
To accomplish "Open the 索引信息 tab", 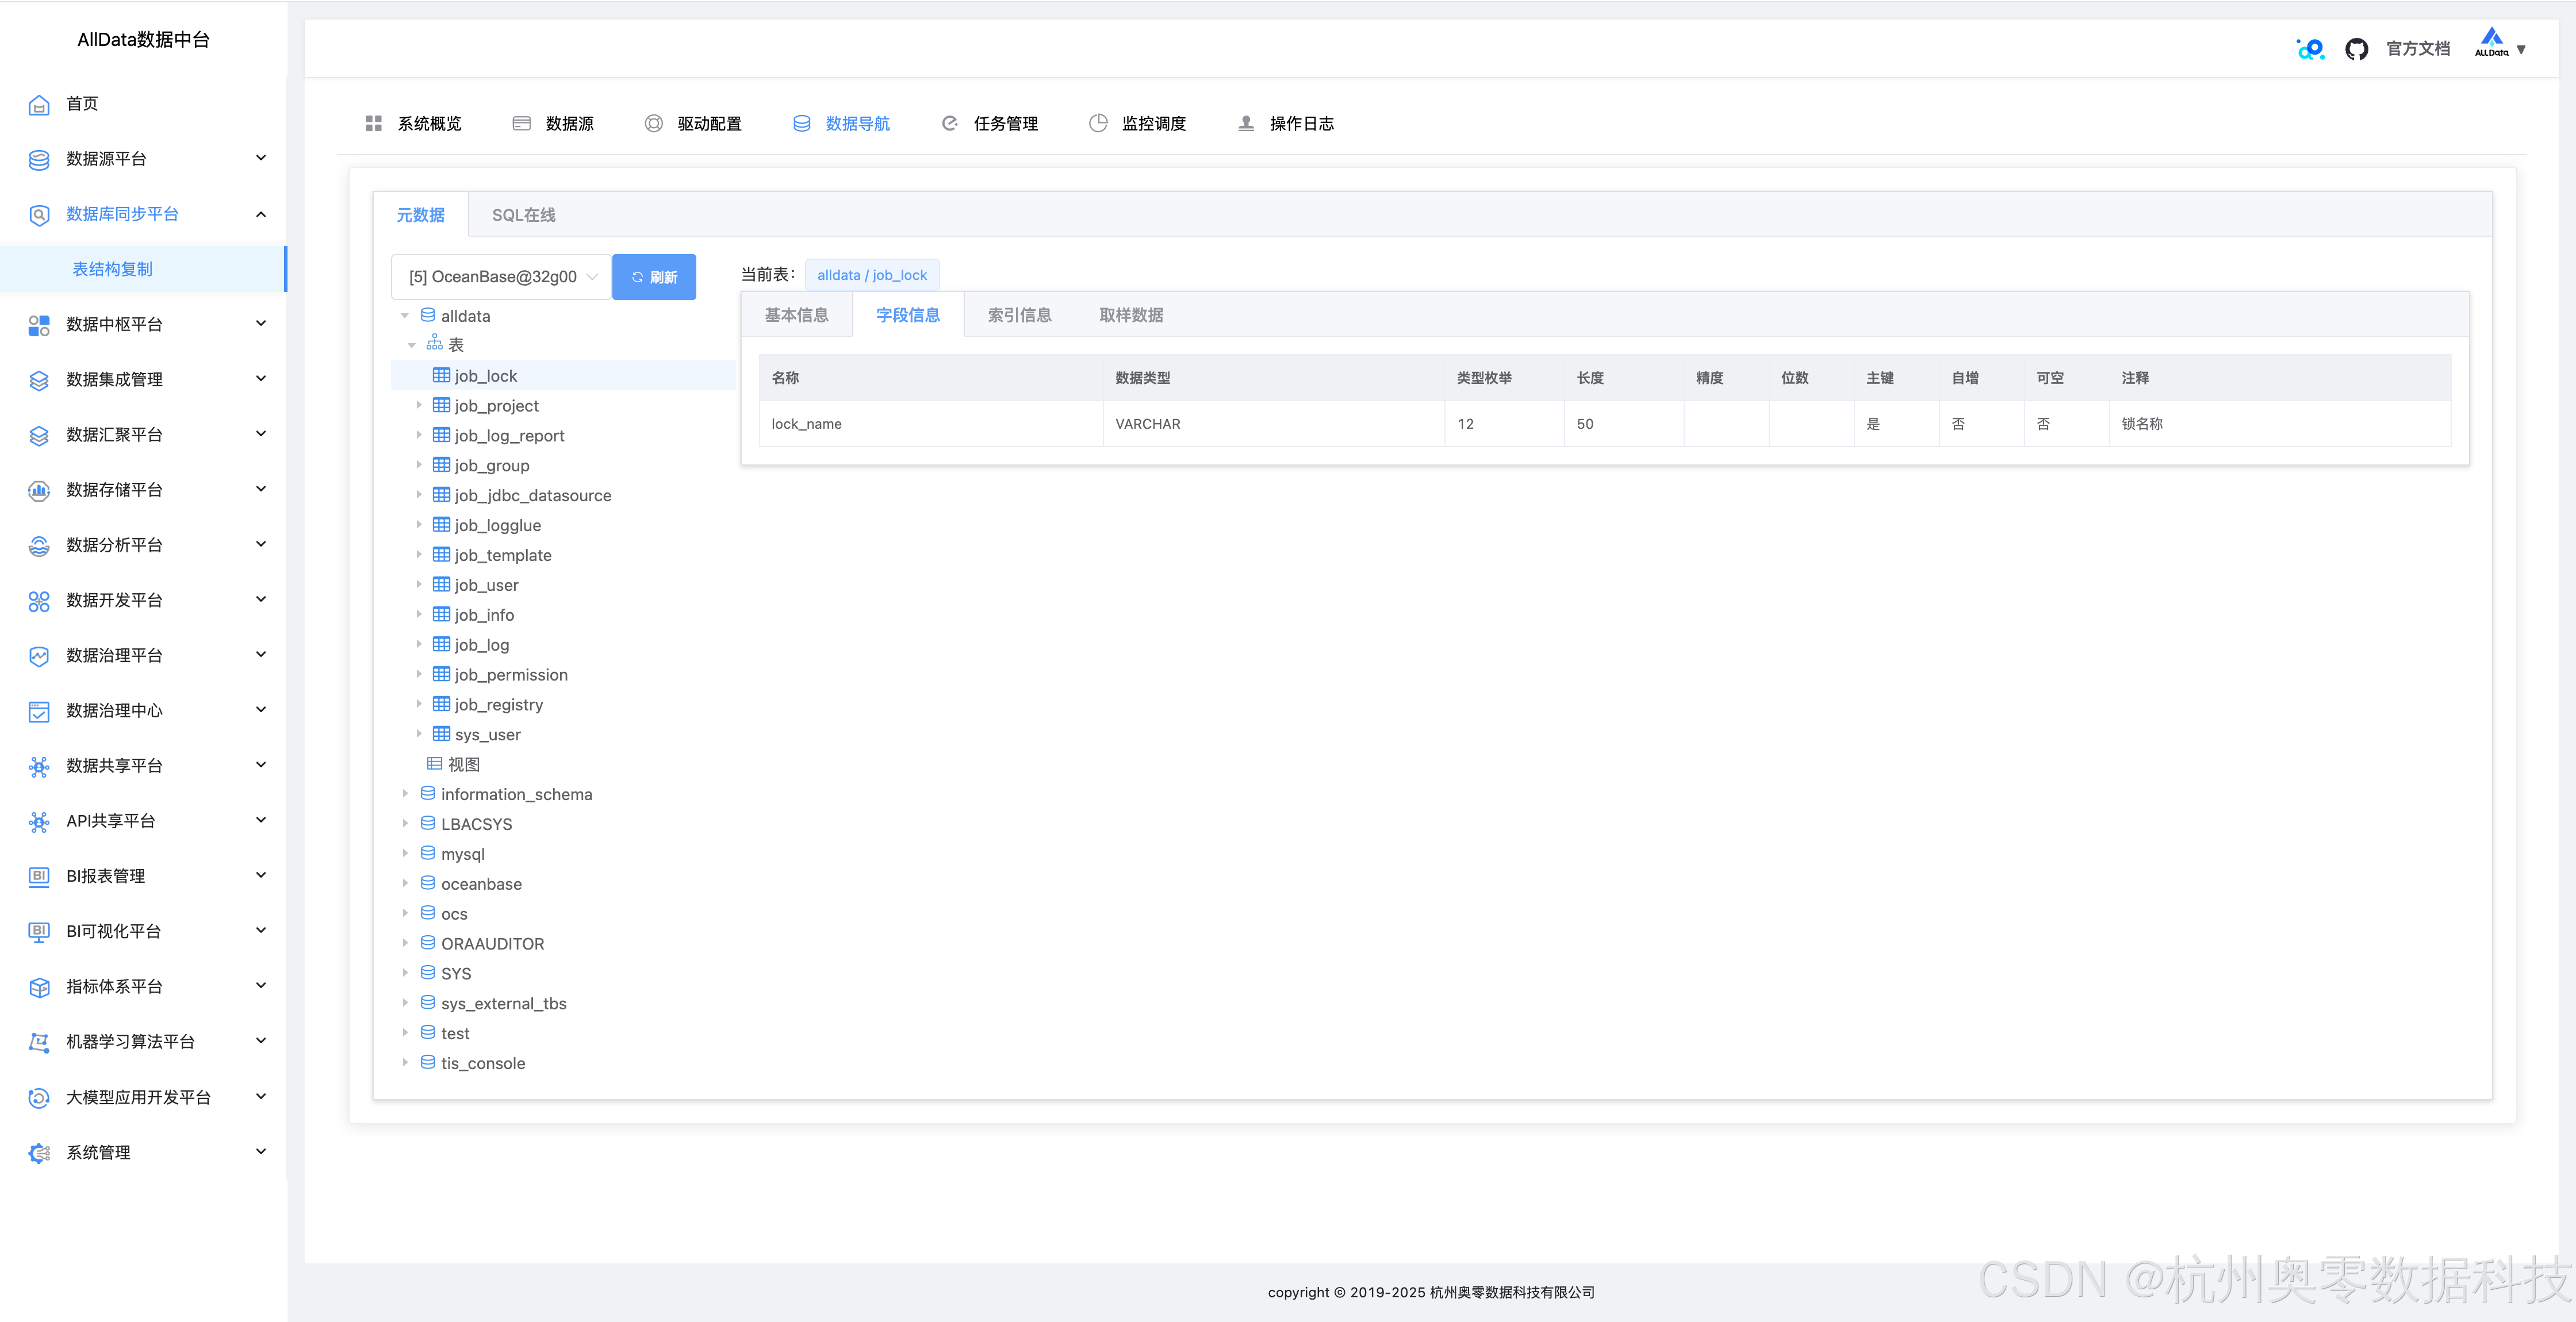I will tap(1019, 315).
